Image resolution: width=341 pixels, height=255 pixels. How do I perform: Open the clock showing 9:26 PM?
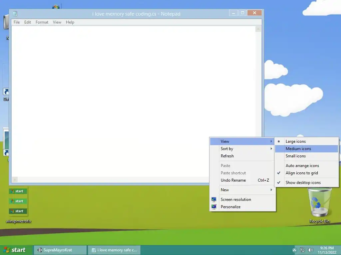click(327, 250)
